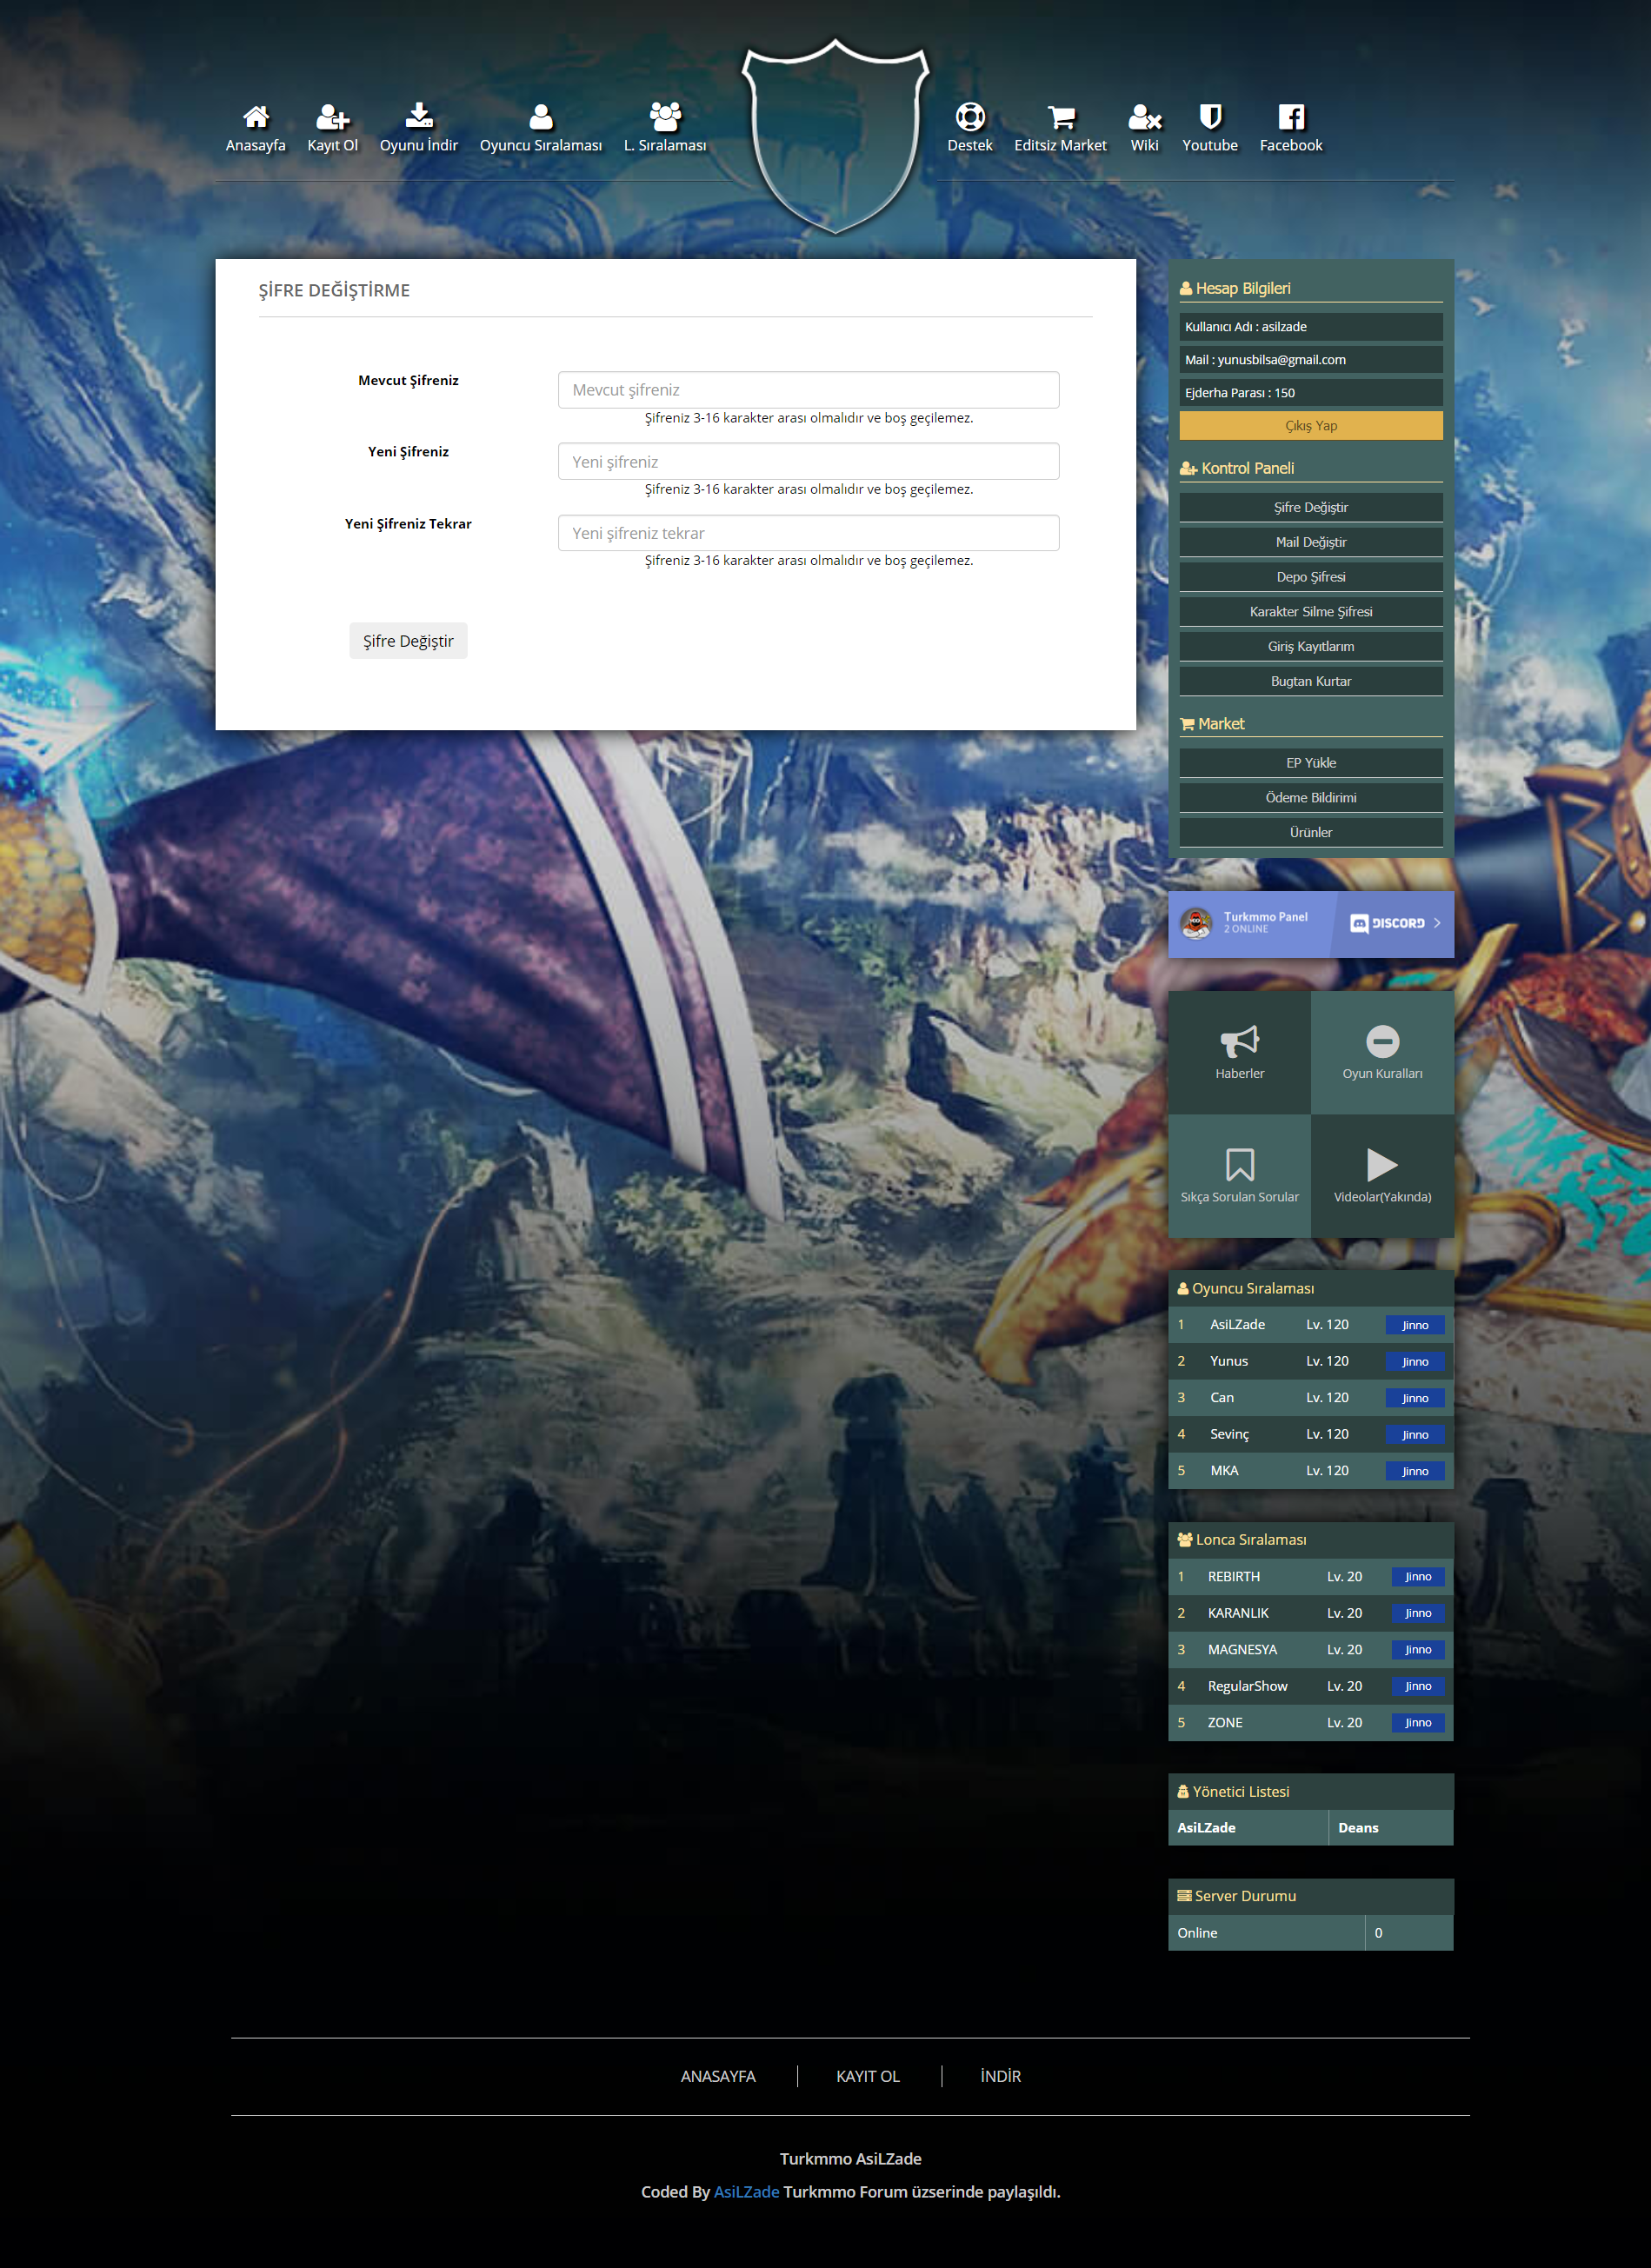
Task: Submit with the Şifre Değiştir form button
Action: pyautogui.click(x=408, y=641)
